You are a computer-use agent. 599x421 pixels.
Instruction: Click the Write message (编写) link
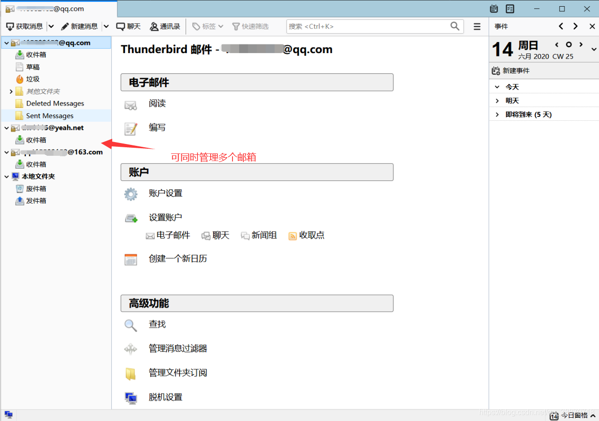tap(157, 127)
